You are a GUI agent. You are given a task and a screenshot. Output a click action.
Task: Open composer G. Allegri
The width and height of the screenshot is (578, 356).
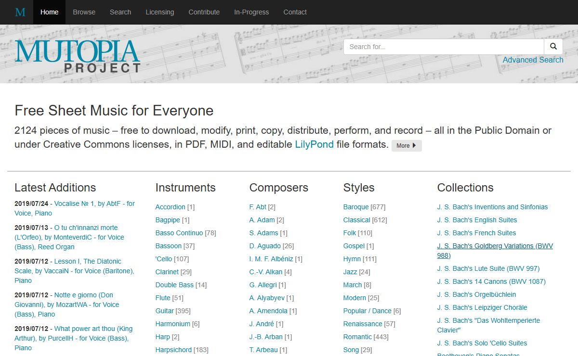coord(263,285)
